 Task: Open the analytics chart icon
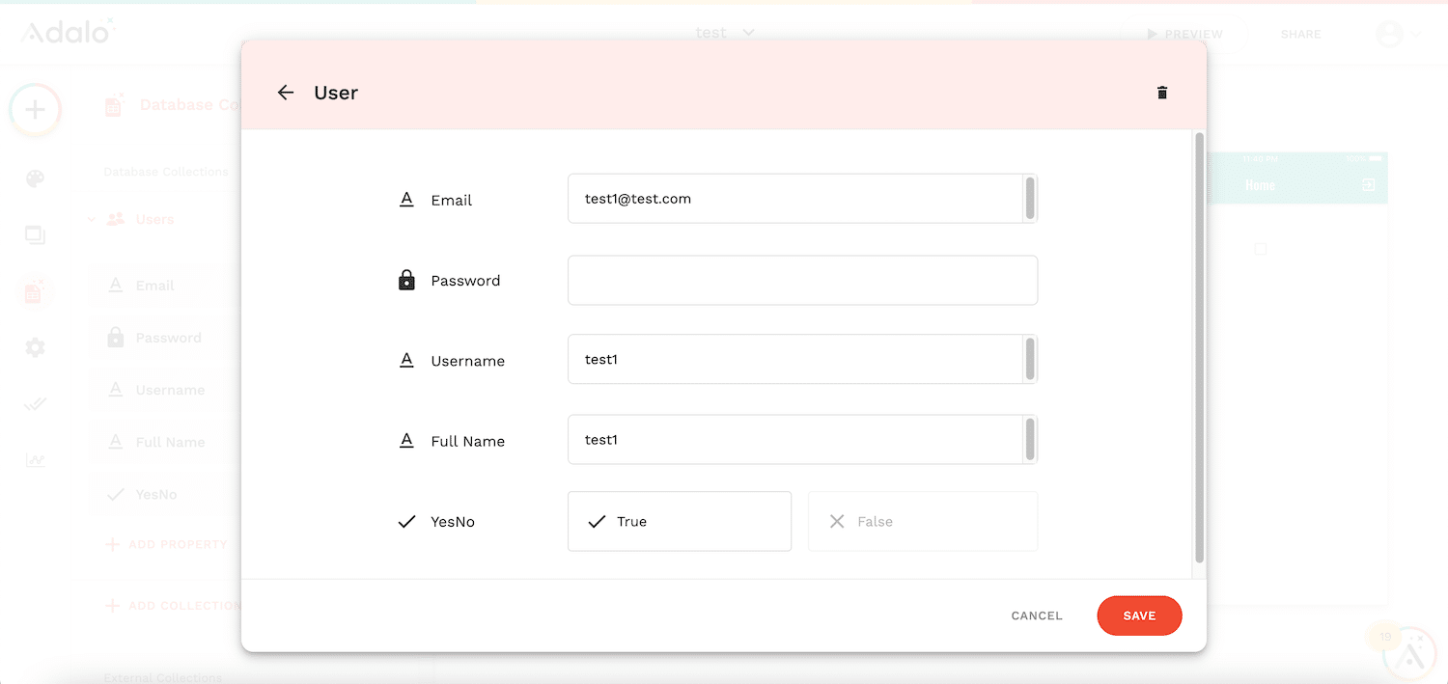[x=35, y=460]
